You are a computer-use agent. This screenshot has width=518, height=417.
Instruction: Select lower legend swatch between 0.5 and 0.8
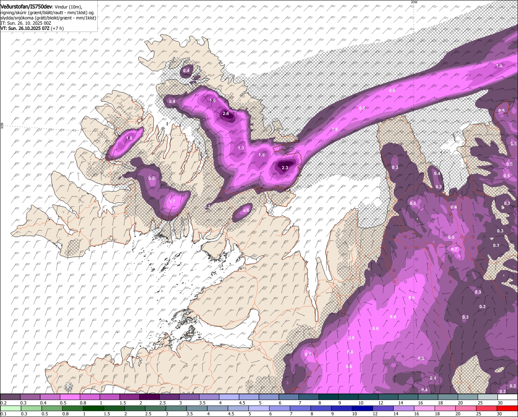pyautogui.click(x=53, y=408)
